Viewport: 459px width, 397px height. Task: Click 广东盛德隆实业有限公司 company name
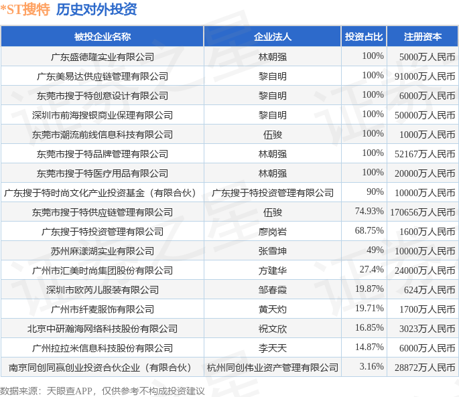click(102, 57)
